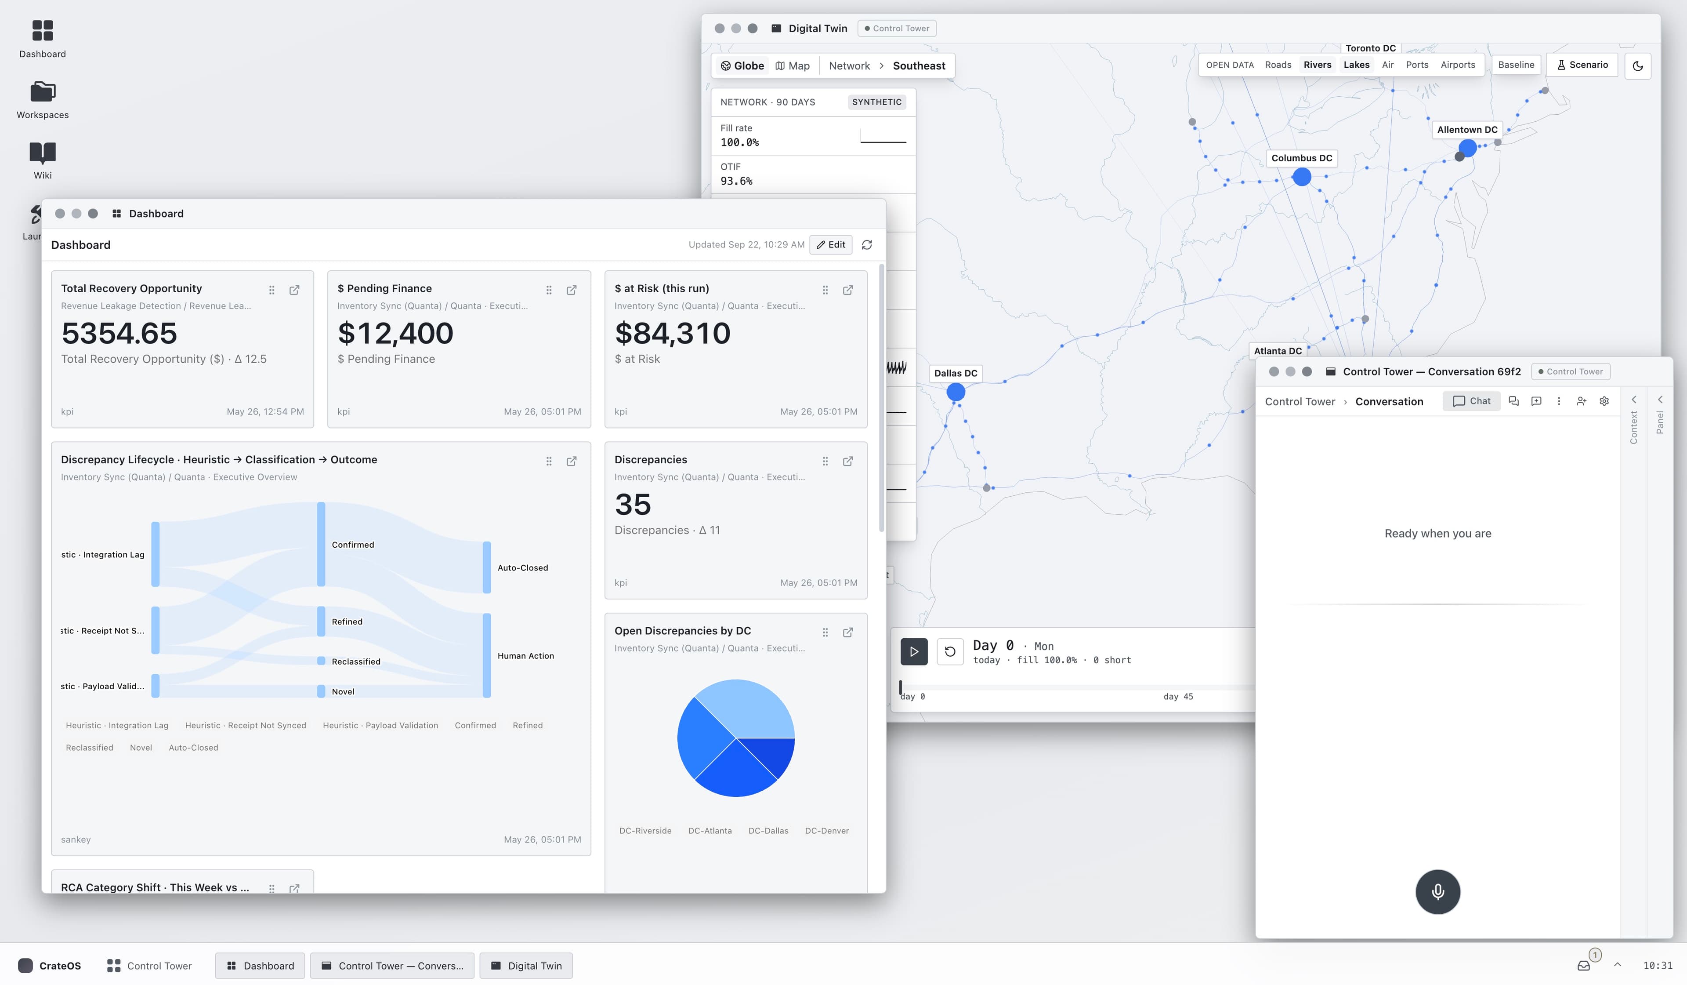Select the Chat tab in Conversation window
Screen dimensions: 1687x985
(x=1471, y=401)
